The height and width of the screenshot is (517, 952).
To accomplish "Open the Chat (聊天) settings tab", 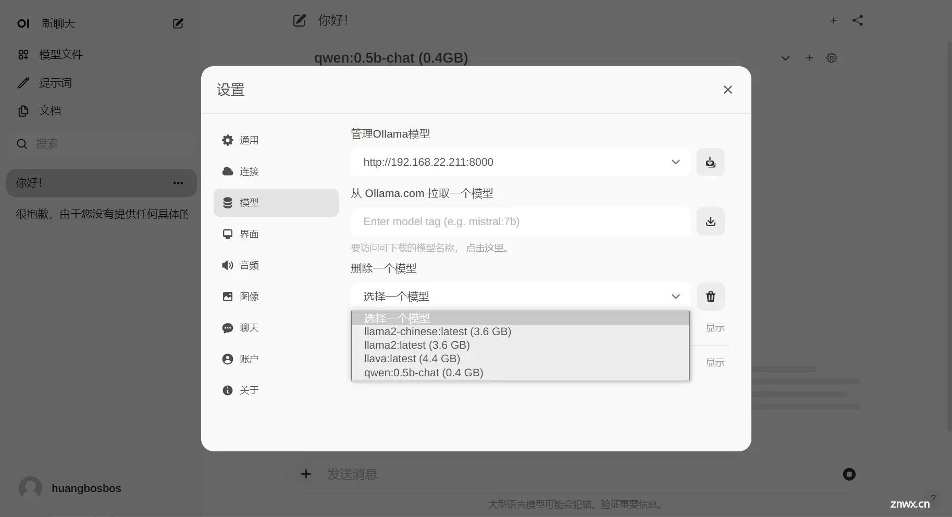I will pos(276,328).
